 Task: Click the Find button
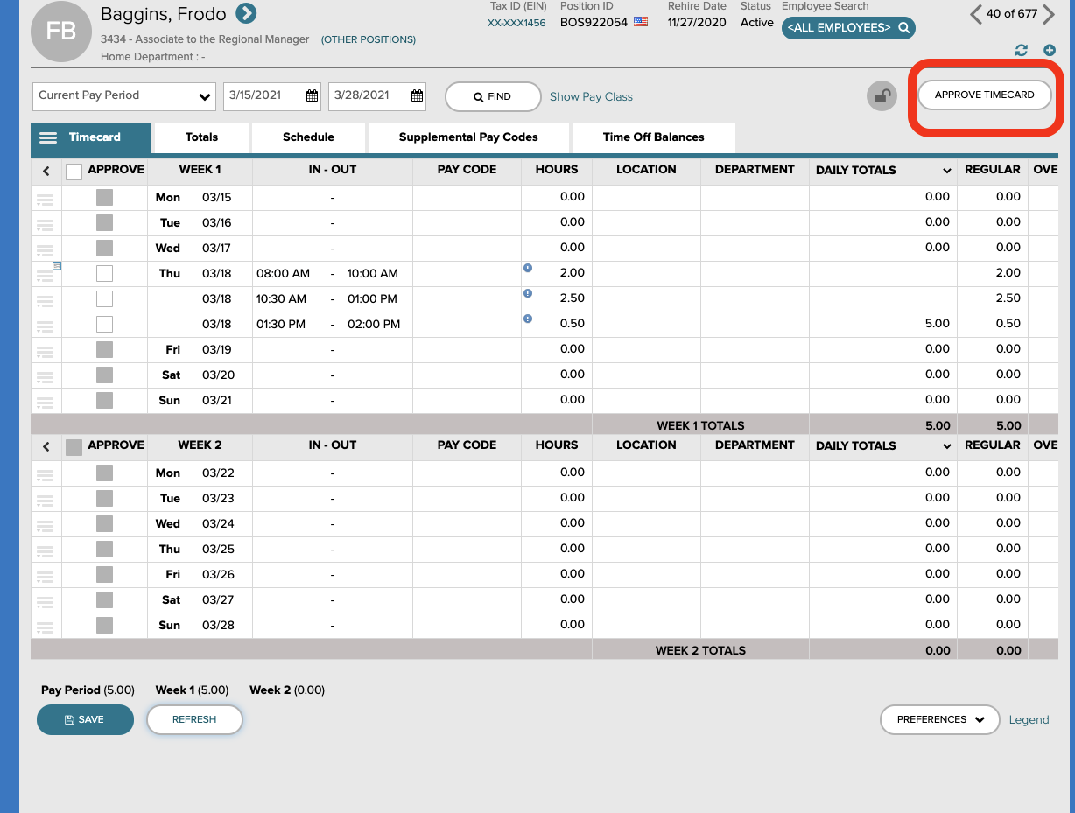(x=493, y=96)
